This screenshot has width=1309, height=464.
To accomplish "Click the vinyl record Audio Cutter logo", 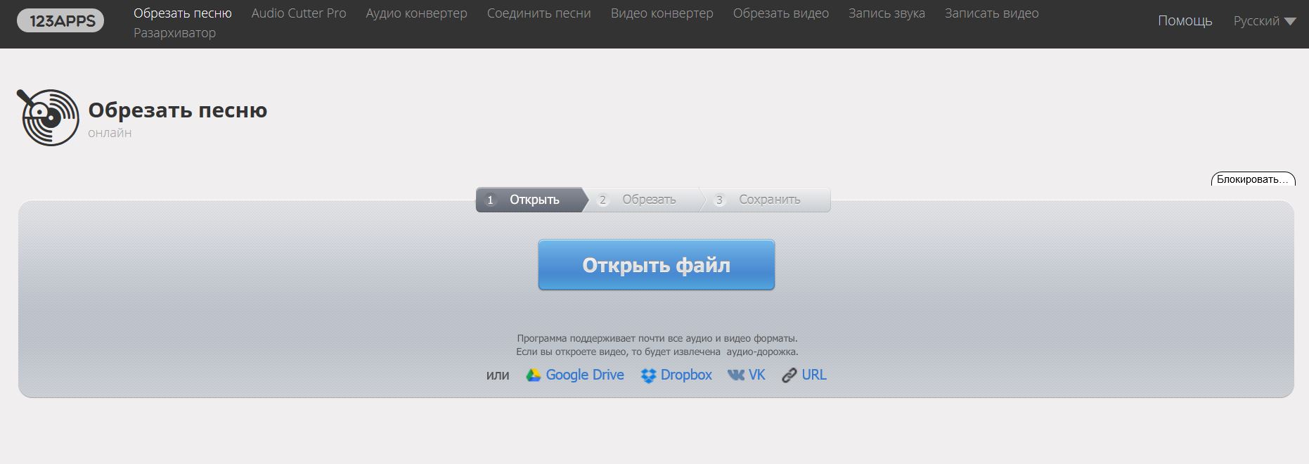I will 48,117.
